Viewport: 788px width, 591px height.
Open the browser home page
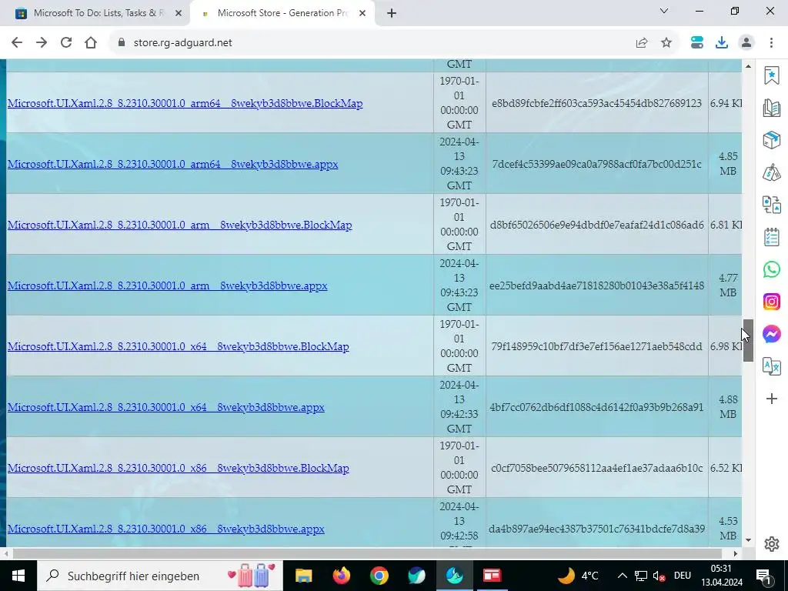pos(91,43)
